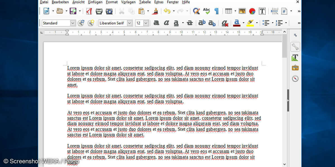Clear direct formatting icon
This screenshot has height=167, width=335.
(x=225, y=23)
